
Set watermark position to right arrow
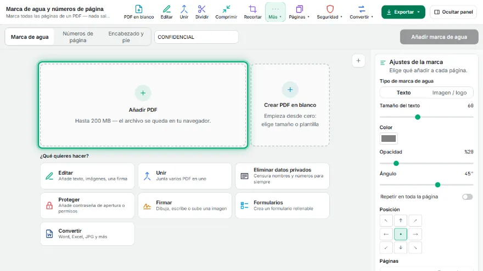[415, 234]
